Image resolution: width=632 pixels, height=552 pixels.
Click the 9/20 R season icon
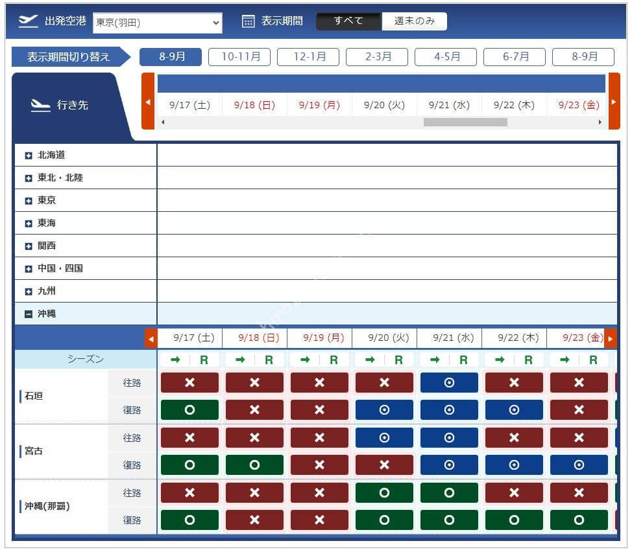point(398,360)
